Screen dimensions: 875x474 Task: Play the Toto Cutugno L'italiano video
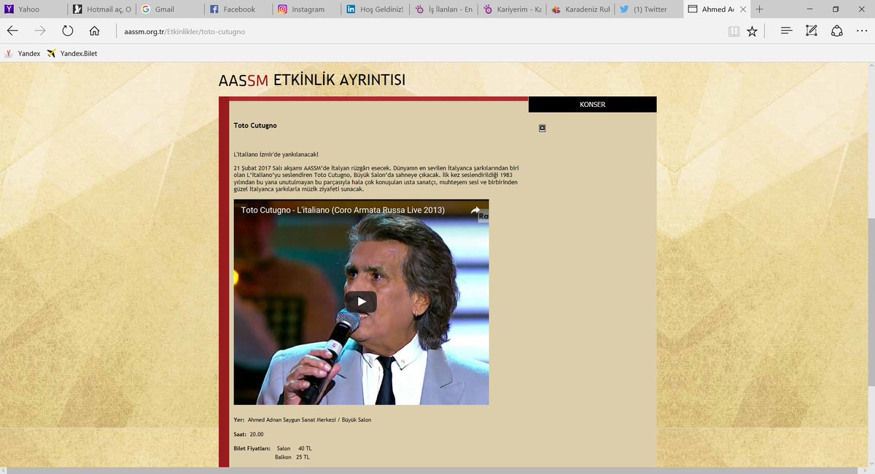360,302
